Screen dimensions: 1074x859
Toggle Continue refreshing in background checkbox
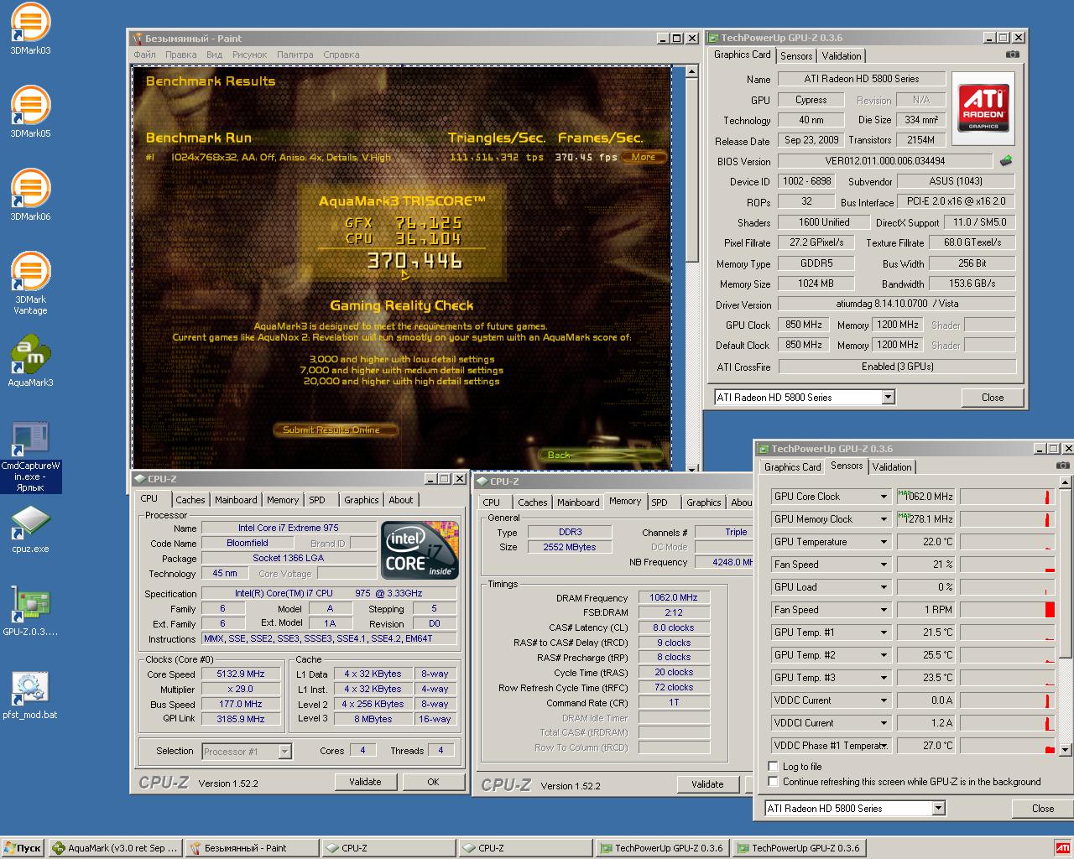tap(774, 782)
